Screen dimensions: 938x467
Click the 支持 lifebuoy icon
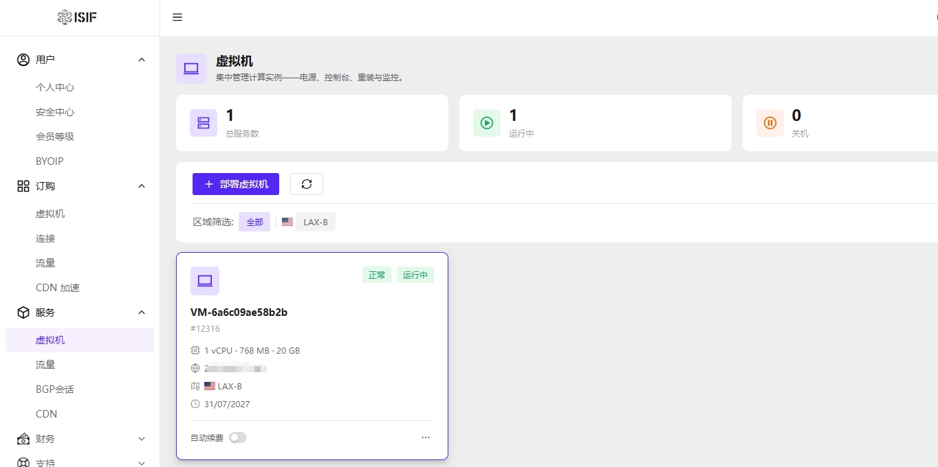[x=23, y=463]
